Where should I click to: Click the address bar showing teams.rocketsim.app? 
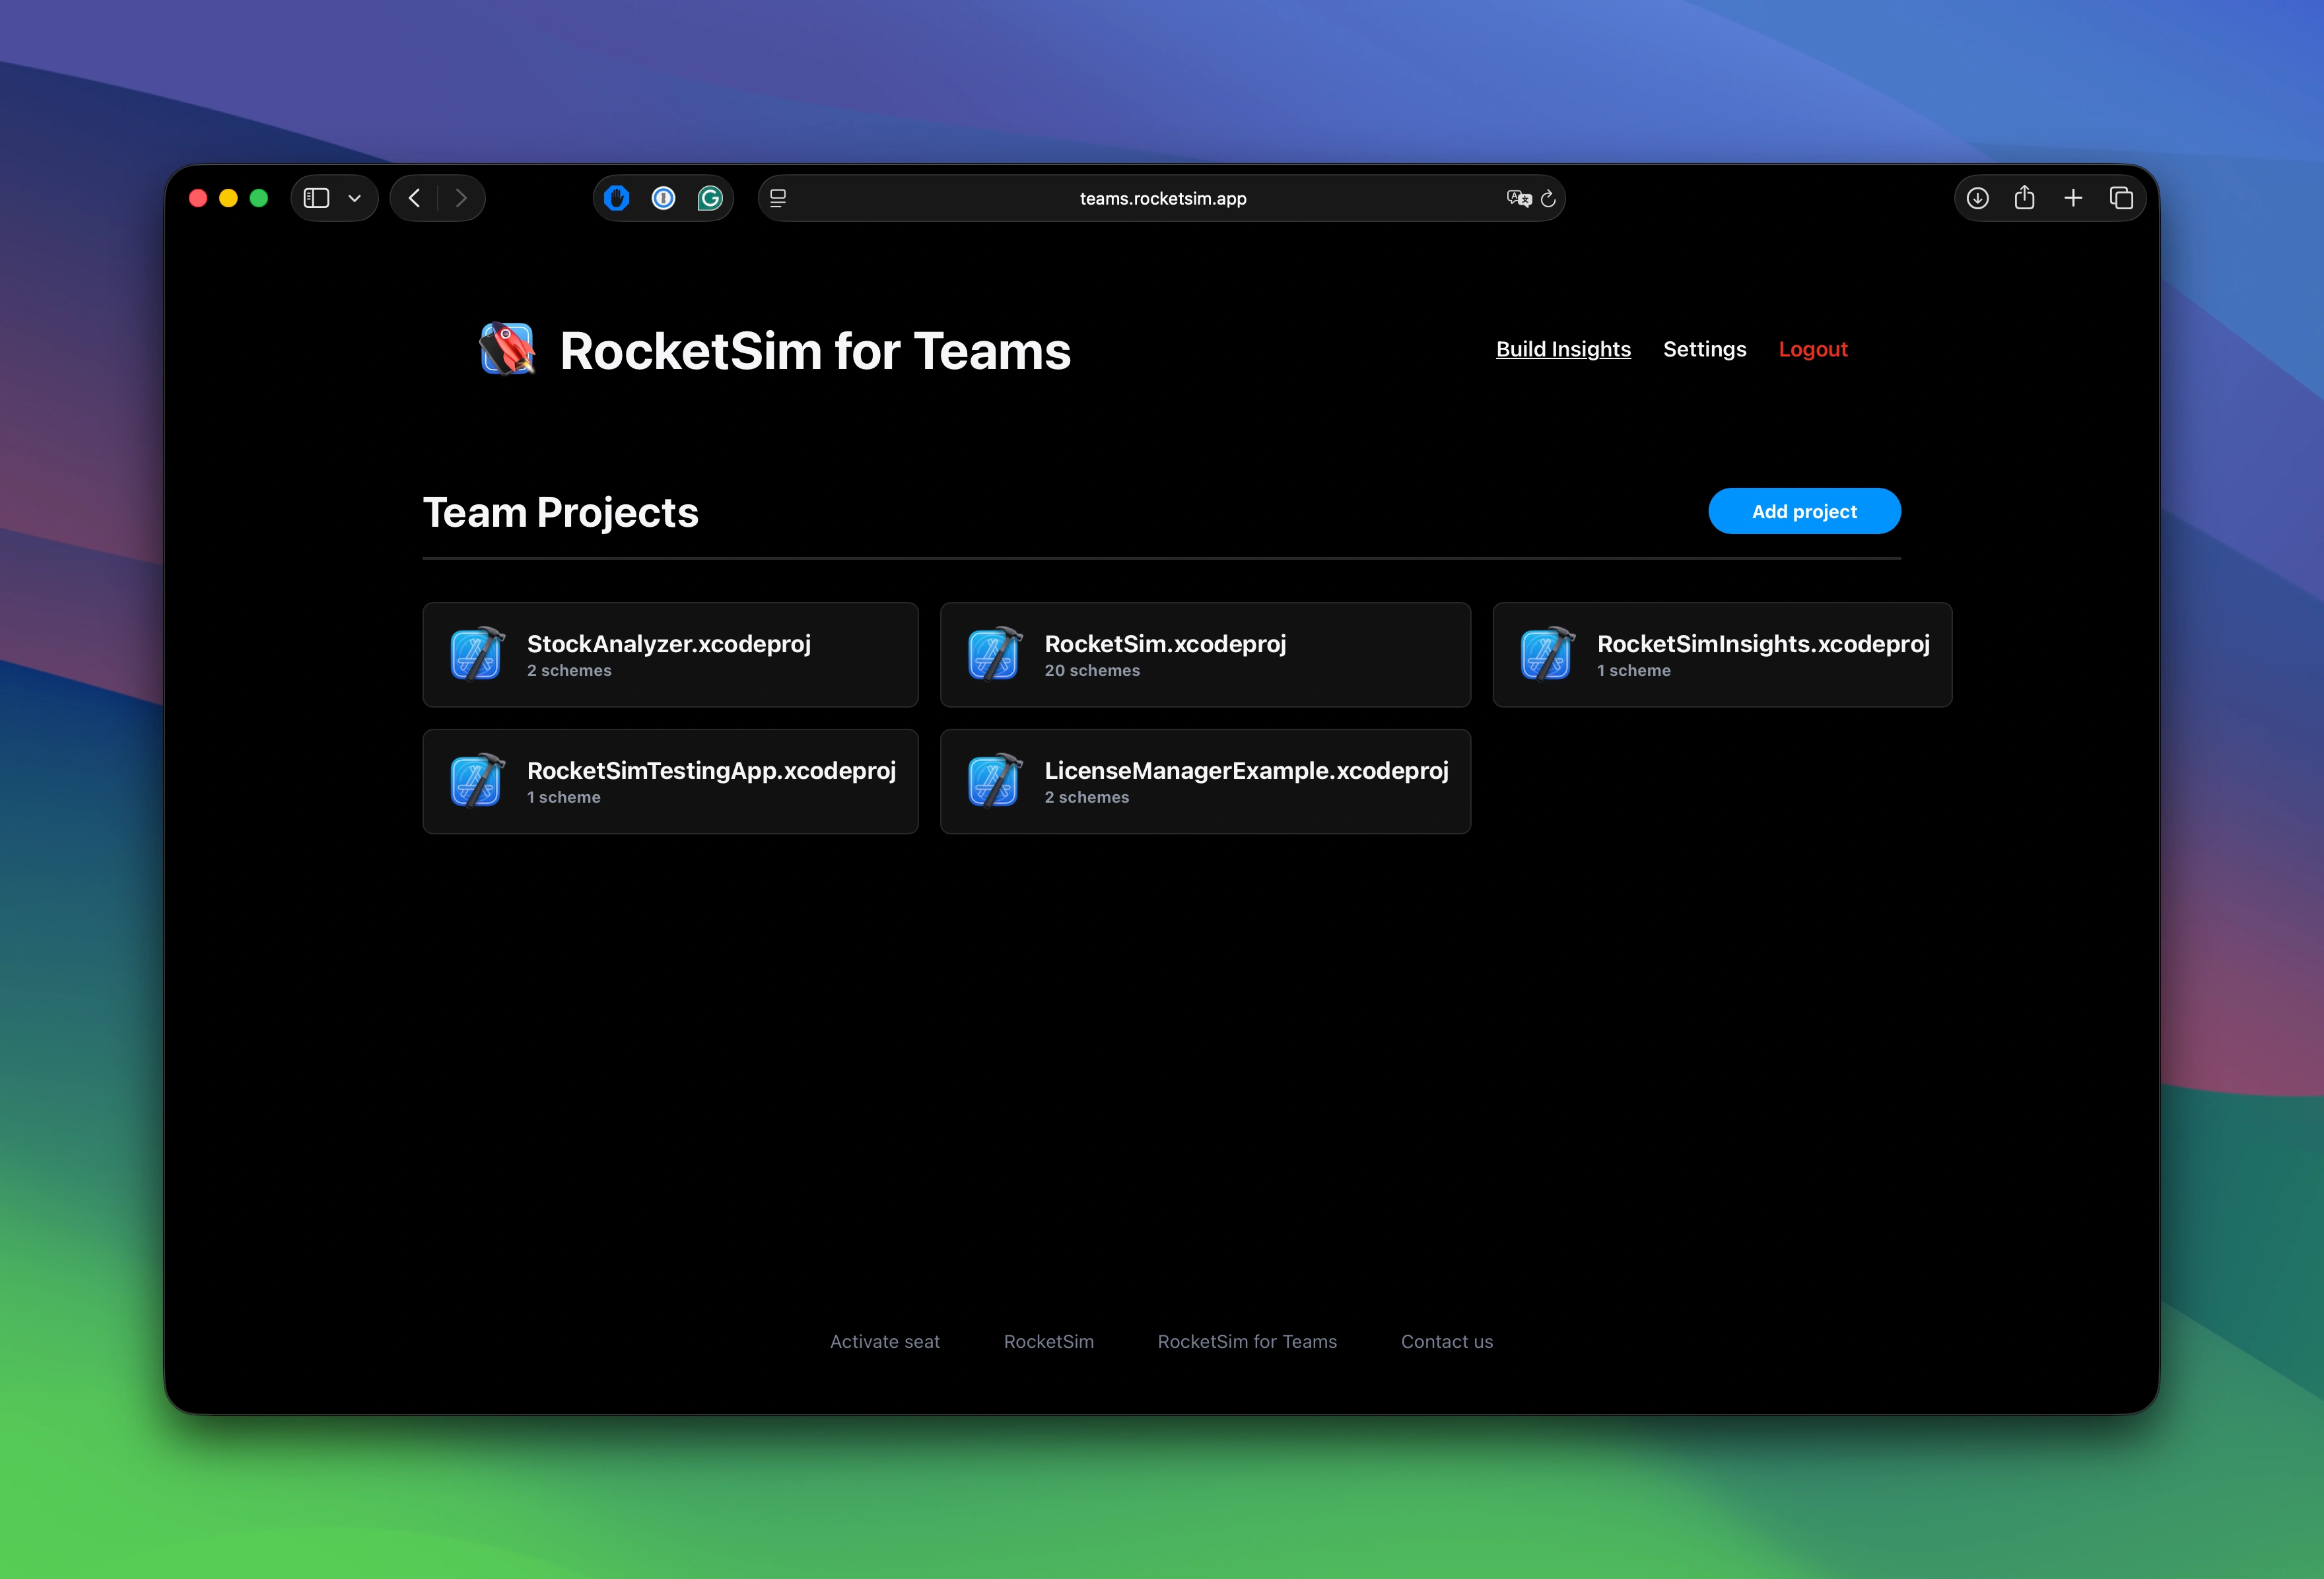[1162, 198]
